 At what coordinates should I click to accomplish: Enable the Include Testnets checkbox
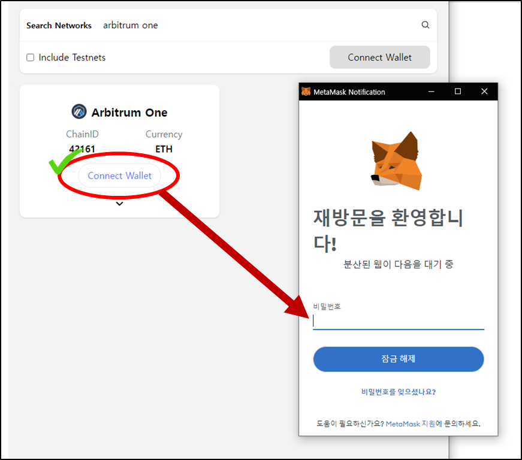pos(31,57)
